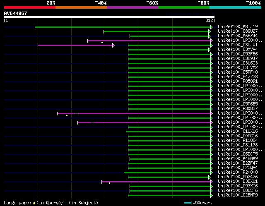Click the cyan 50 char scale marker

click(x=188, y=203)
